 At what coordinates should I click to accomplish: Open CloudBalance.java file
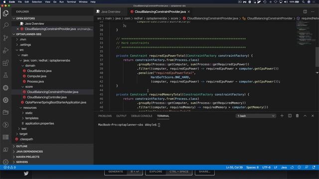click(x=39, y=71)
